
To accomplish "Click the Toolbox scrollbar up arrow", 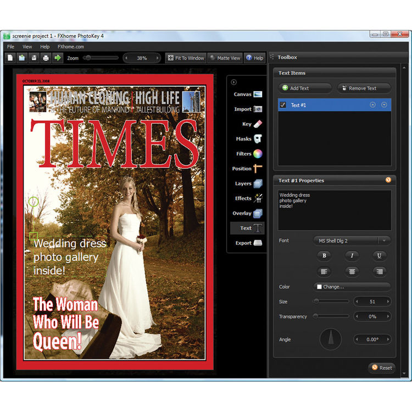I will [x=404, y=68].
